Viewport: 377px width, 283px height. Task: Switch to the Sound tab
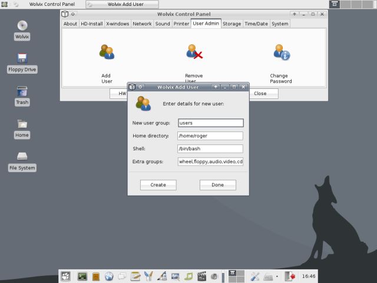[x=163, y=24]
